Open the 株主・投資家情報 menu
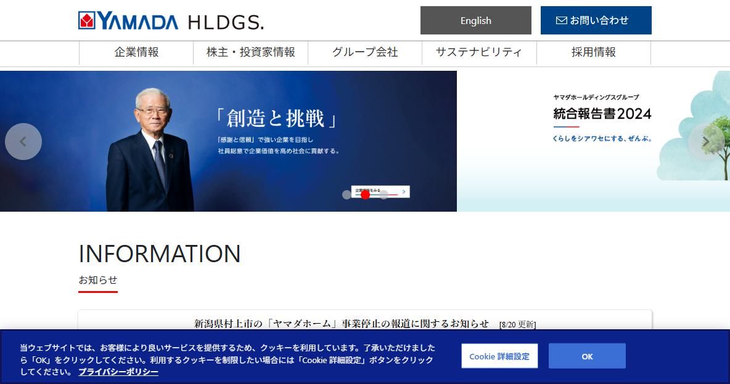 click(250, 52)
